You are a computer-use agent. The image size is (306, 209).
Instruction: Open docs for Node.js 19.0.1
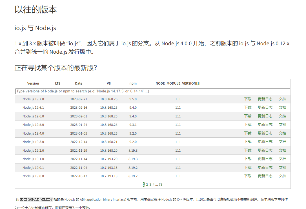[282, 167]
